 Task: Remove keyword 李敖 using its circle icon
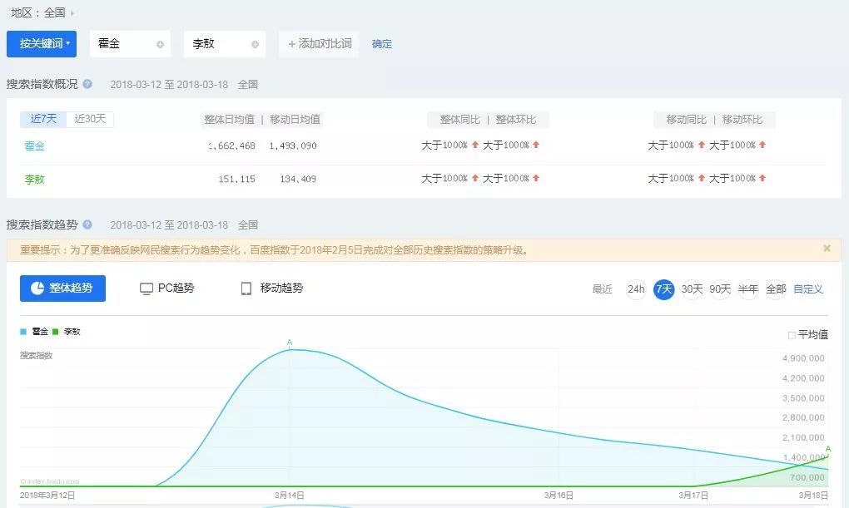255,44
